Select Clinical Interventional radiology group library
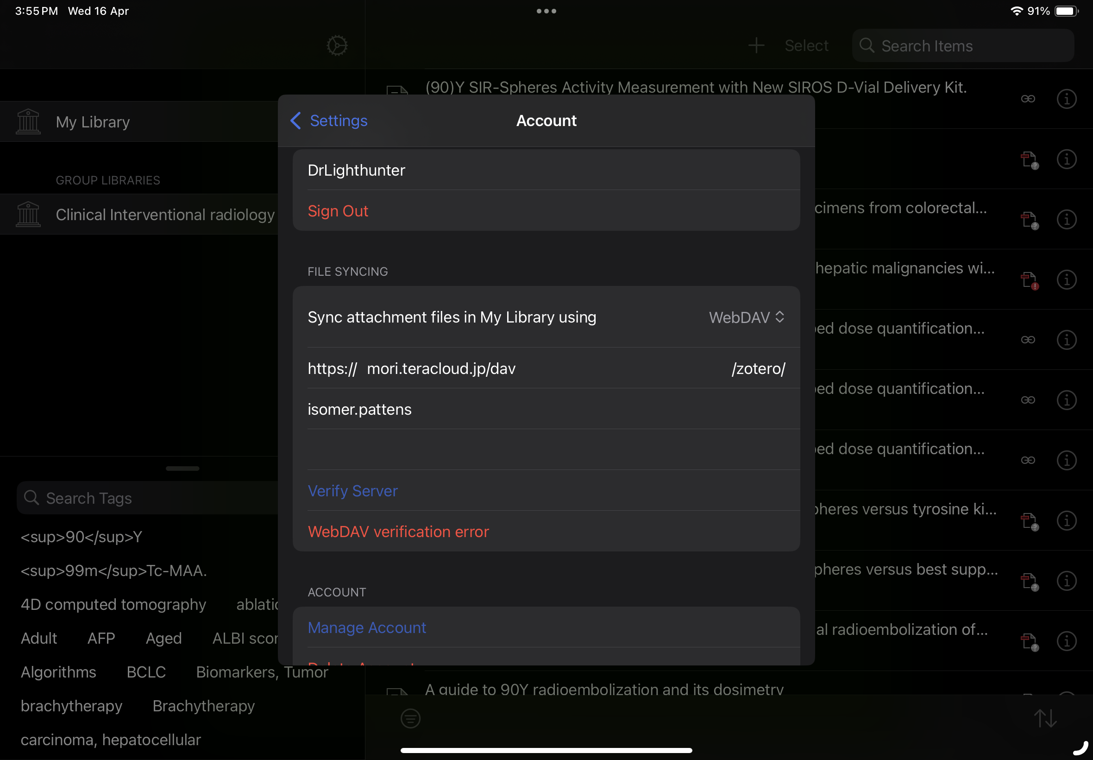The width and height of the screenshot is (1093, 760). point(164,215)
